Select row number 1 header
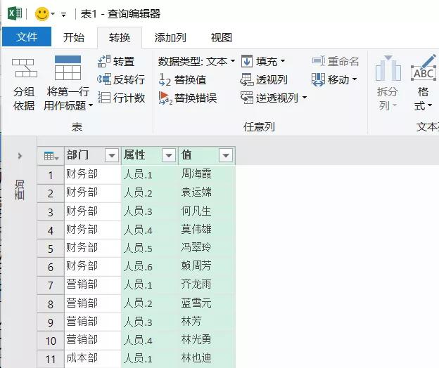The image size is (439, 368). click(x=51, y=175)
